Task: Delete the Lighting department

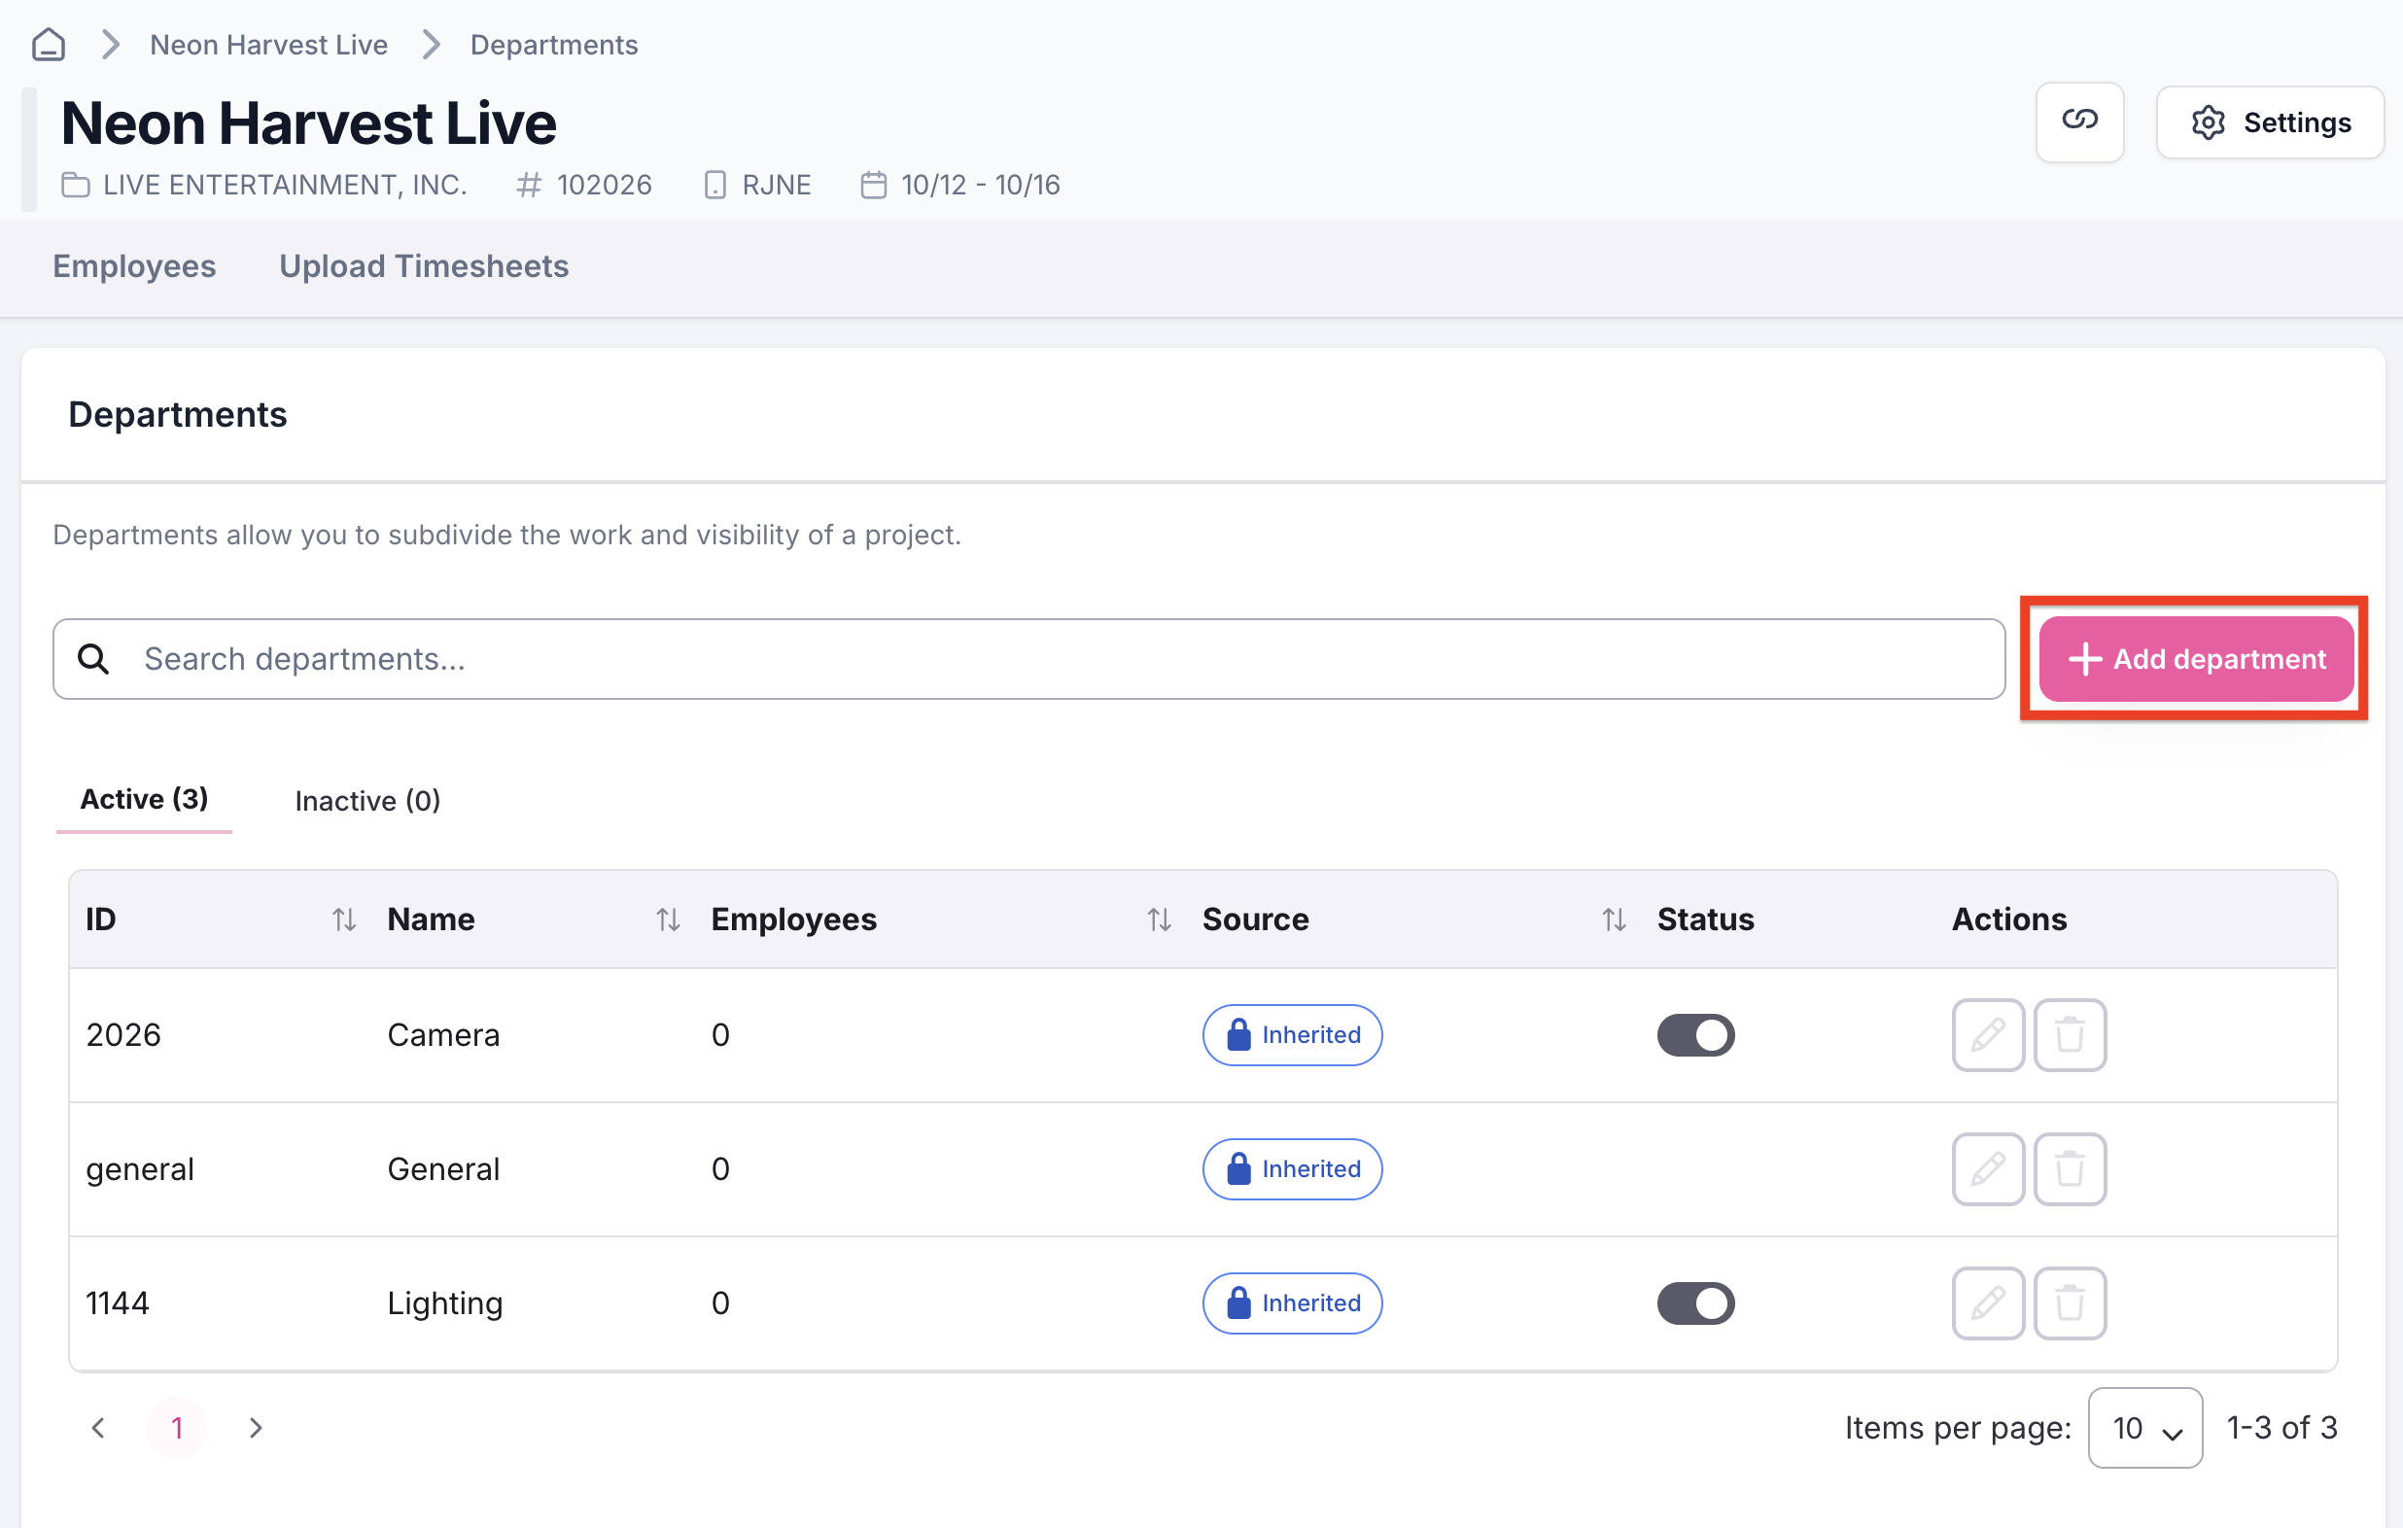Action: point(2070,1303)
